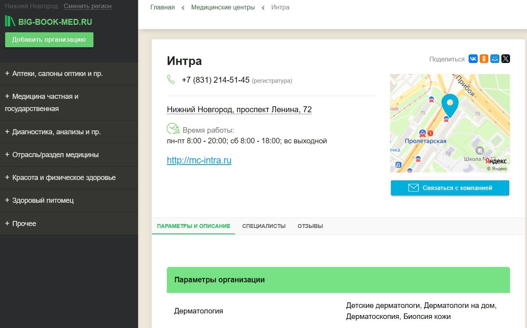Click the working hours clock icon
This screenshot has height=328, width=527.
pyautogui.click(x=173, y=129)
